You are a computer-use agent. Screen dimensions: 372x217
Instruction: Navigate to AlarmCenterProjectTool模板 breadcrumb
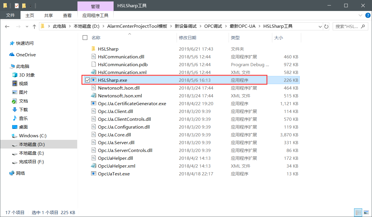(137, 26)
